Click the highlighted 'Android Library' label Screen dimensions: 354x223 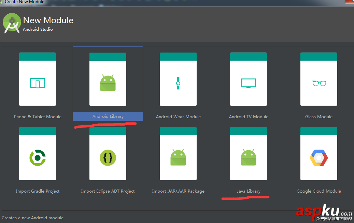[x=108, y=116]
